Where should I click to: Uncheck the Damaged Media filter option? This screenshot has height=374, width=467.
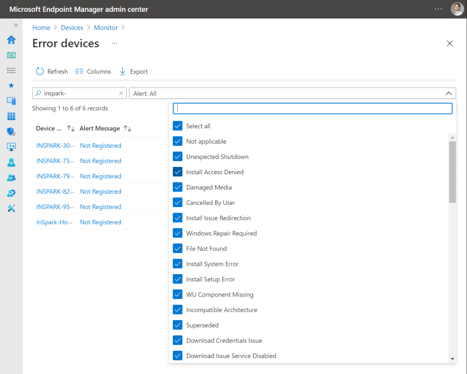(x=178, y=187)
